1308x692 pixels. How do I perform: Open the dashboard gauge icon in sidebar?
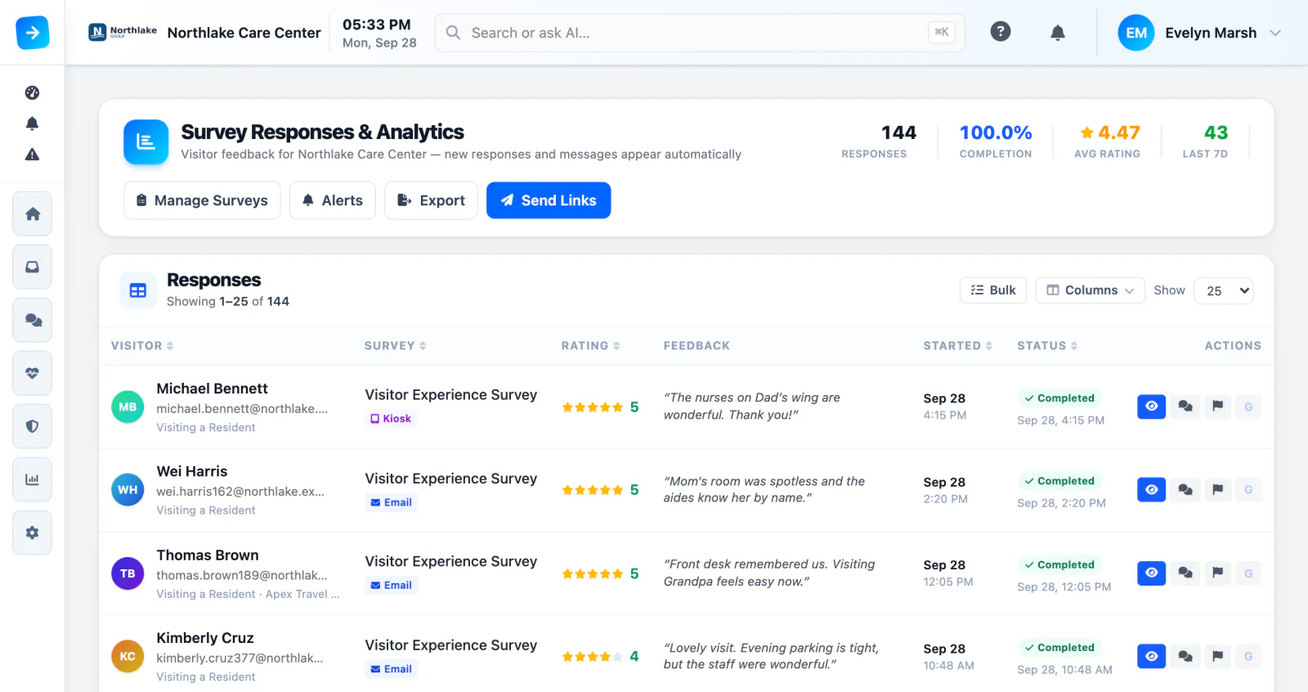pos(32,92)
